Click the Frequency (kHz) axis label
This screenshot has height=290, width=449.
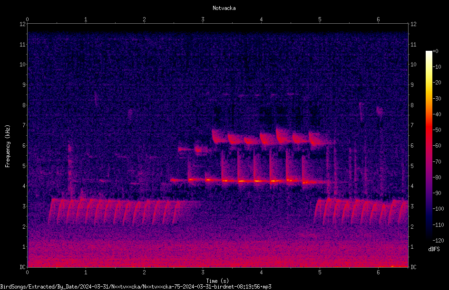[8, 146]
